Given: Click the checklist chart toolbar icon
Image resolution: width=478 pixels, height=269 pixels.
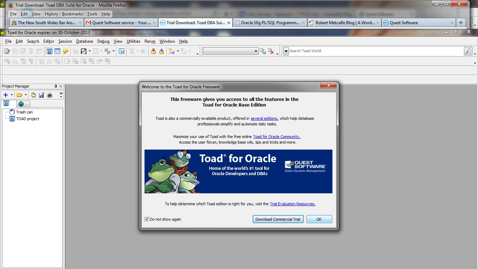Looking at the screenshot, I should (x=121, y=51).
